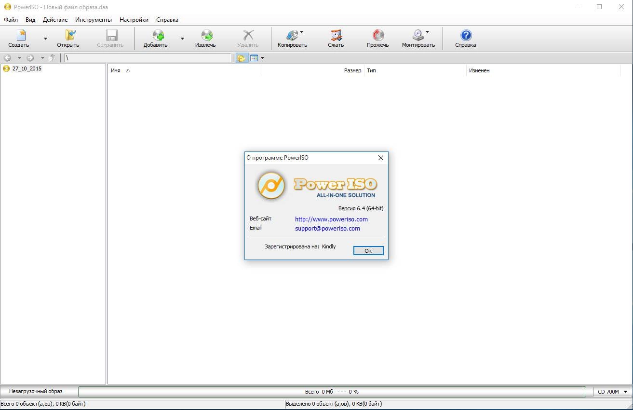Click the disc capacity progress bar
This screenshot has width=633, height=410.
coord(332,392)
